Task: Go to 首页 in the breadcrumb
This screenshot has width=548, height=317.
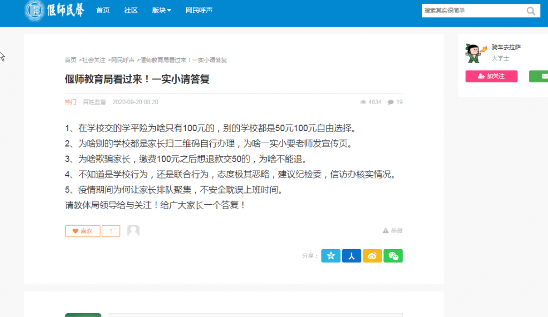Action: 71,60
